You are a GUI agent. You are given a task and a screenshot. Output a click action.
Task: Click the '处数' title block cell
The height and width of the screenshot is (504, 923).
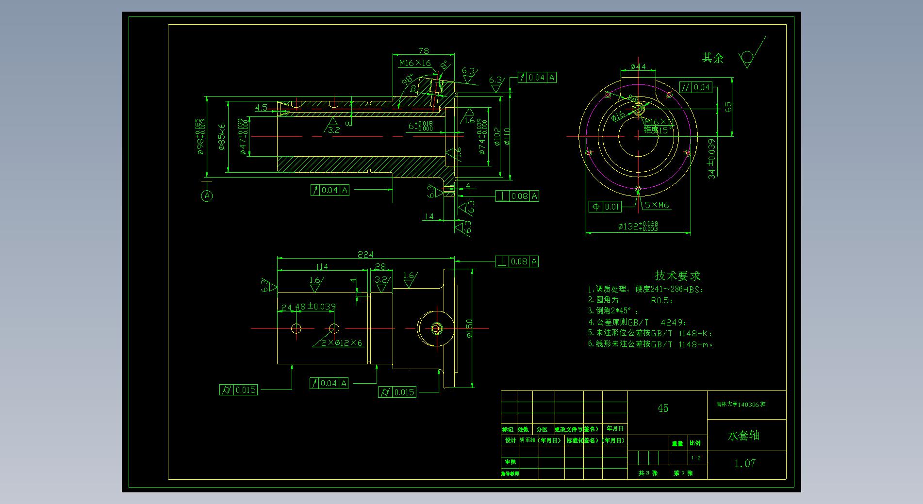[523, 429]
